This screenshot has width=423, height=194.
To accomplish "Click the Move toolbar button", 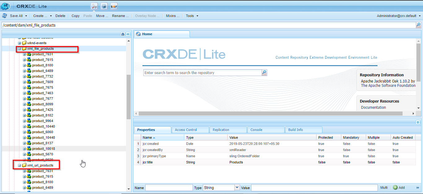I will point(102,16).
